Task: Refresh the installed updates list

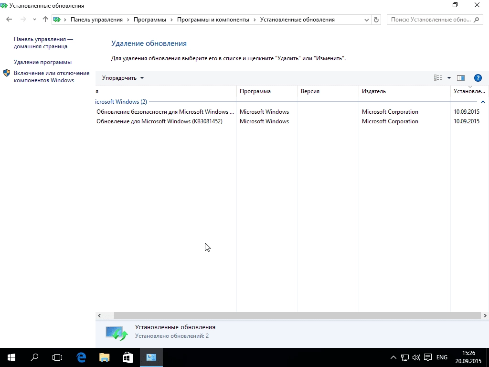Action: pyautogui.click(x=376, y=20)
